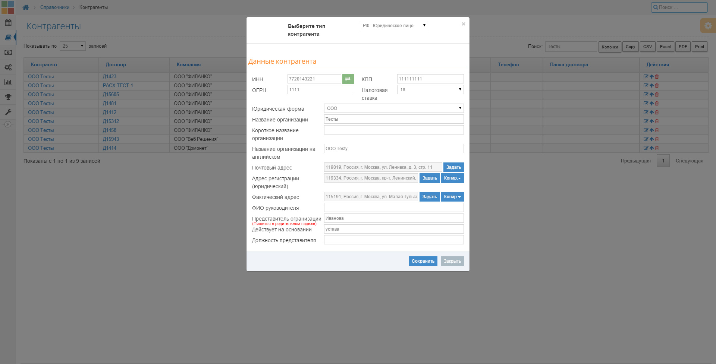Delete the contractor row with contract Д1423

click(657, 77)
